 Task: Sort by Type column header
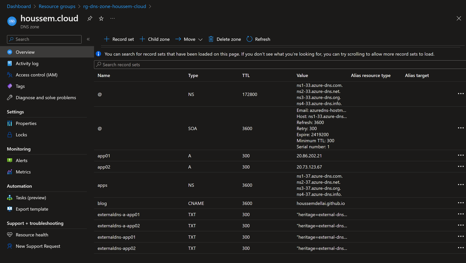[193, 76]
